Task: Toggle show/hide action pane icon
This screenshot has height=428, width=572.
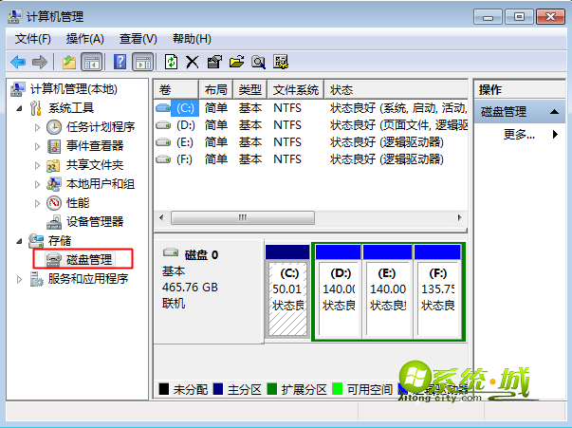Action: tap(142, 63)
